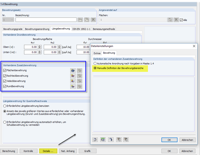The height and width of the screenshot is (155, 200).
Task: Select Bewehrung tab in Detaileinstellungen dialog
Action: pyautogui.click(x=109, y=53)
